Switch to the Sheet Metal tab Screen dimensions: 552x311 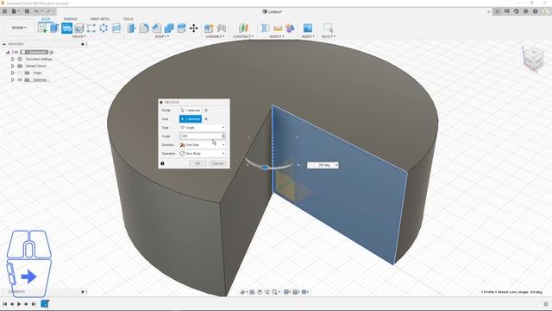coord(100,19)
